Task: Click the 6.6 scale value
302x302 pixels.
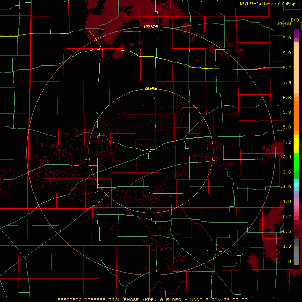Action: 287,97
